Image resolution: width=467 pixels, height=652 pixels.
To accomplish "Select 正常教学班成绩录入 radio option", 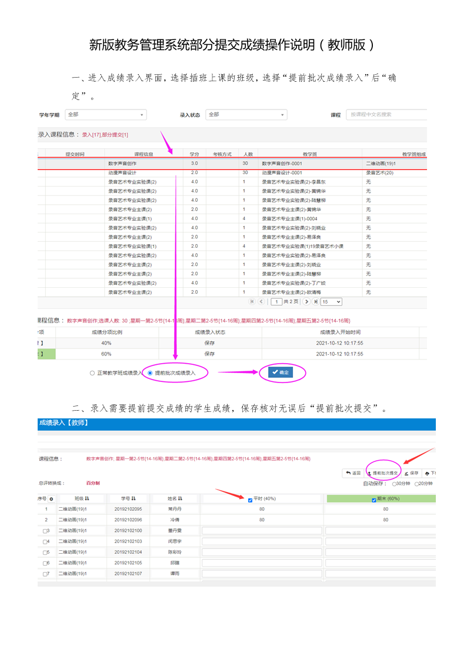I will [92, 373].
